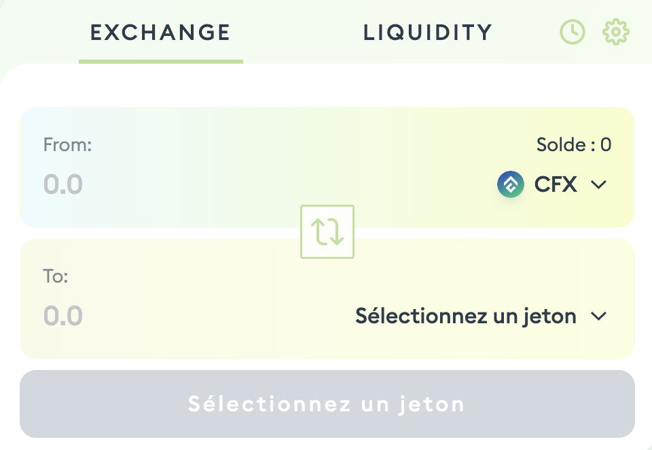Expand the CFX token chevron
The height and width of the screenshot is (450, 652).
pyautogui.click(x=598, y=184)
